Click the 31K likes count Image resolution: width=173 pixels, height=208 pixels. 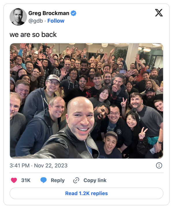(26, 180)
